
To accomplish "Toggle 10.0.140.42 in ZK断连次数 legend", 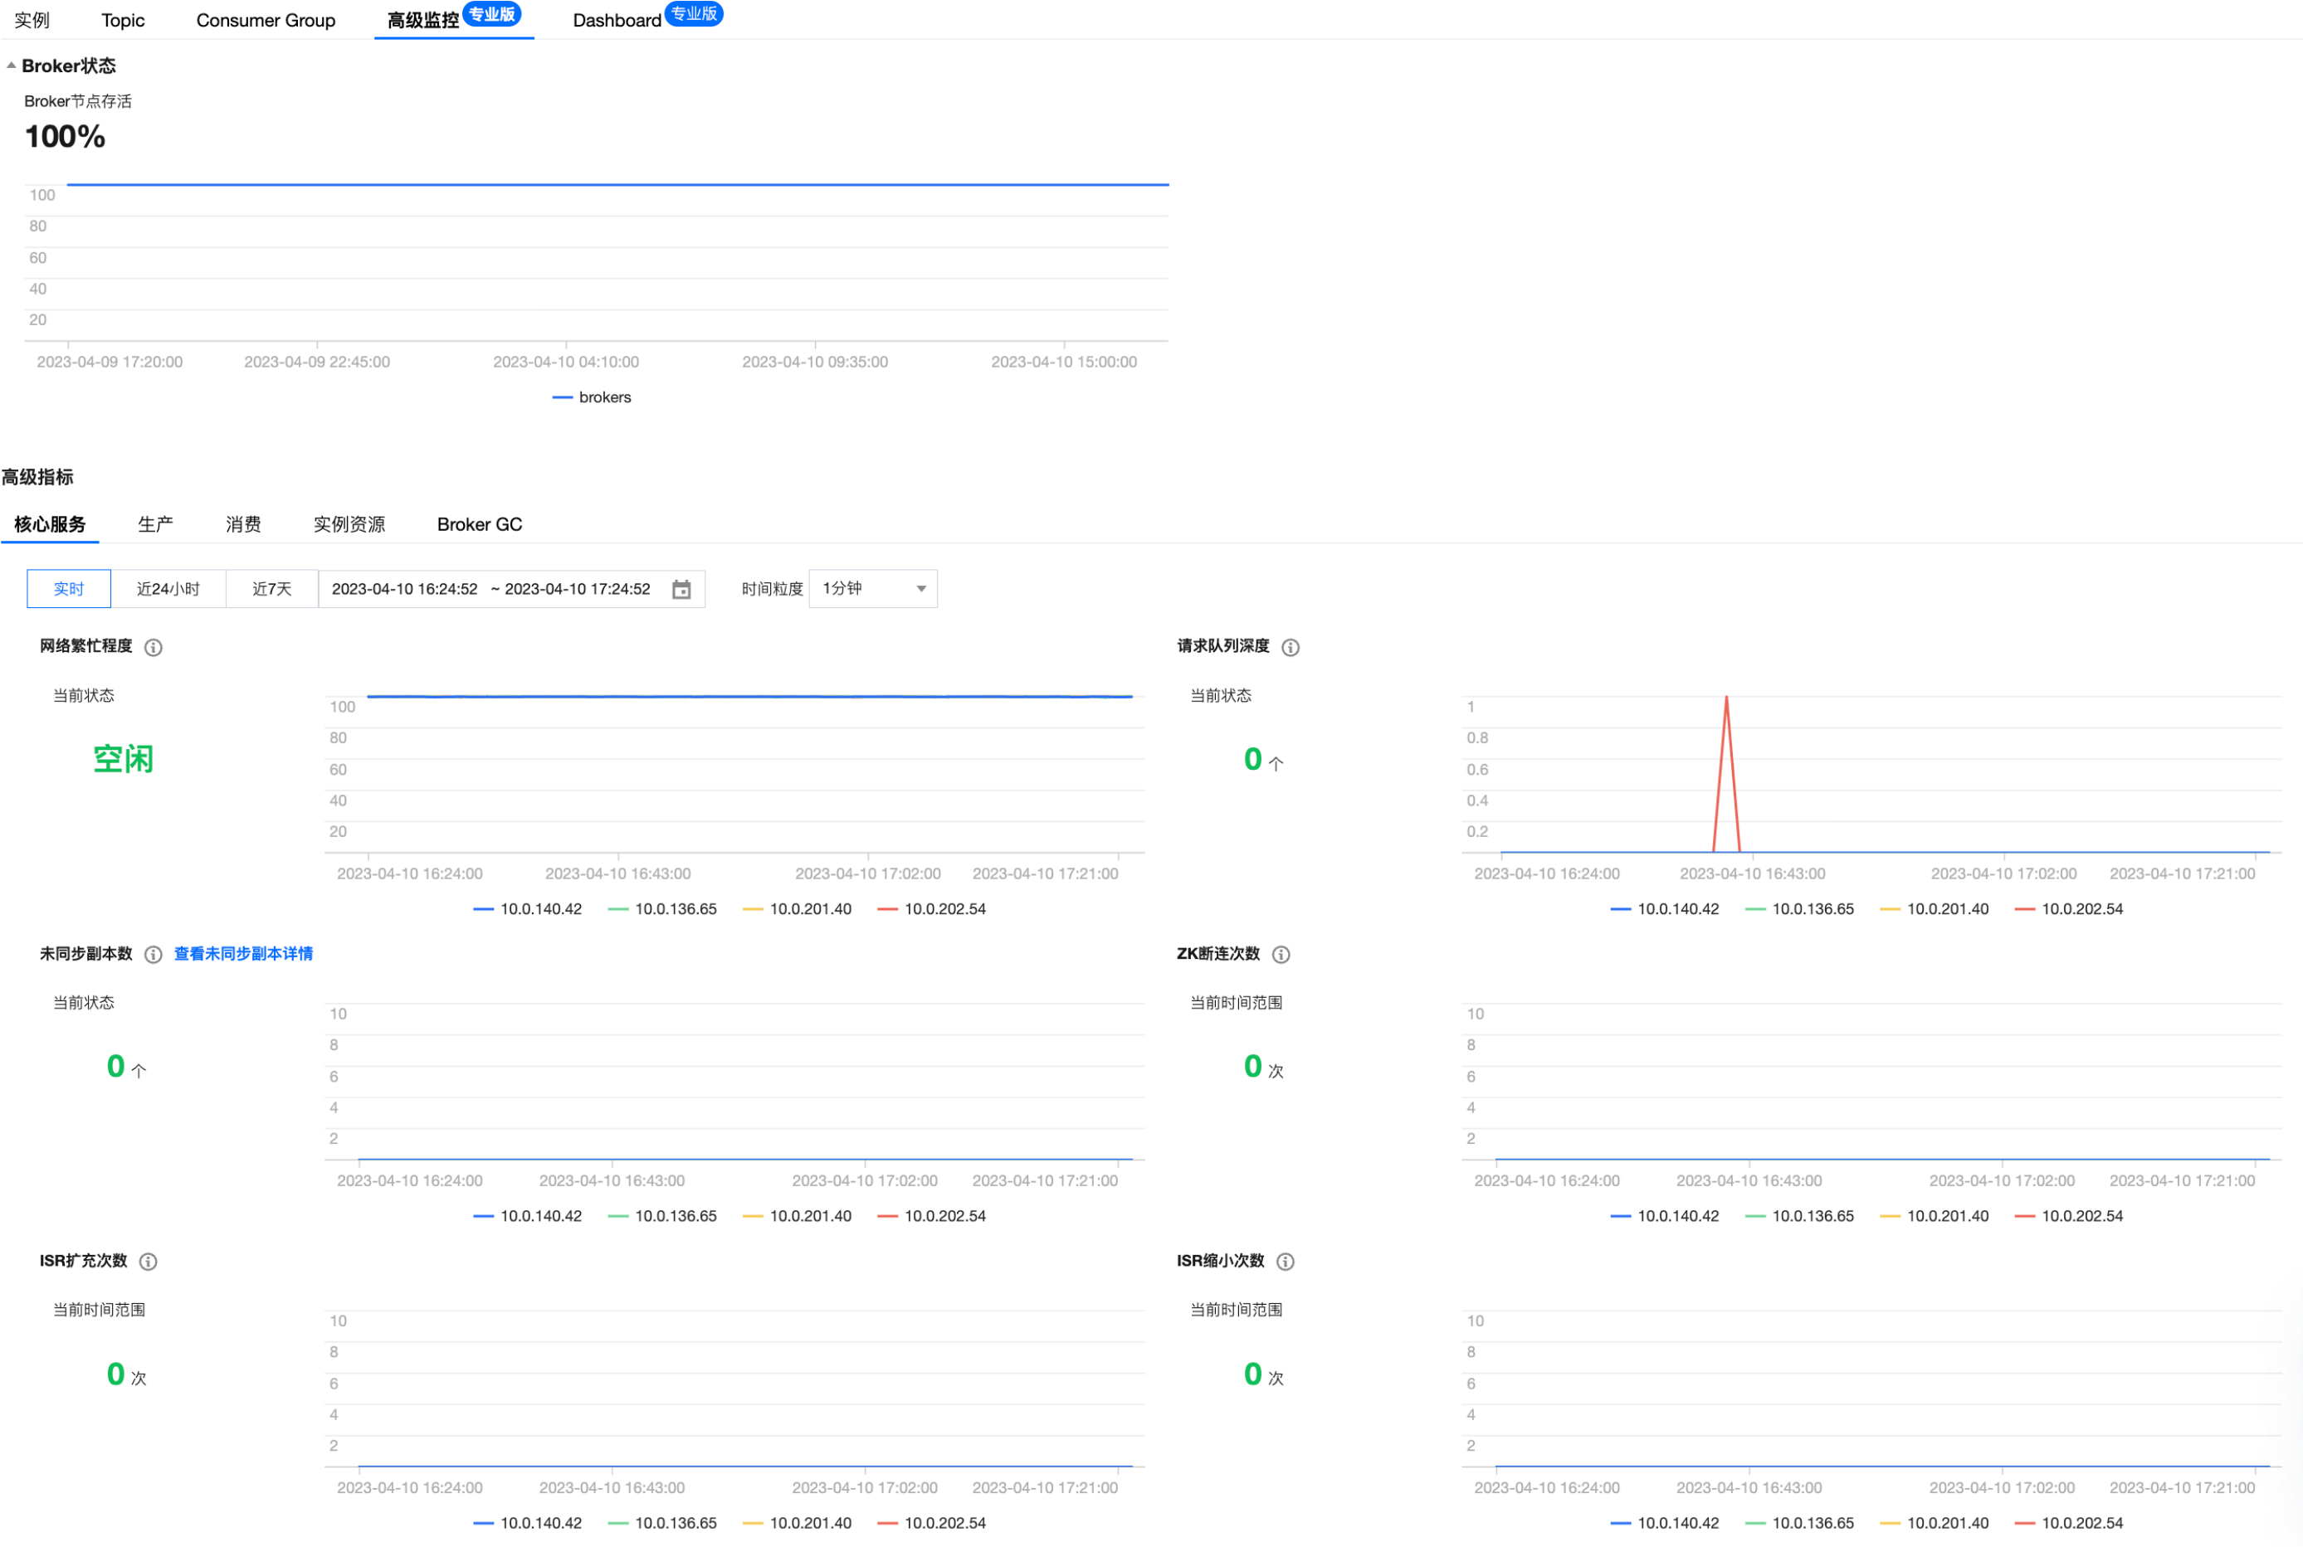I will pos(1664,1215).
